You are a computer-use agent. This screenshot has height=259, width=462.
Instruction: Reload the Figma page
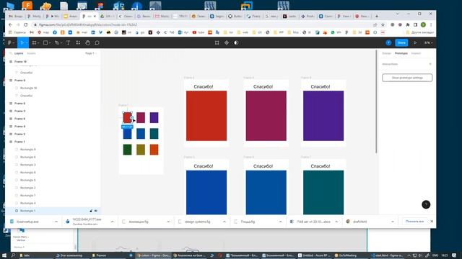tap(26, 25)
